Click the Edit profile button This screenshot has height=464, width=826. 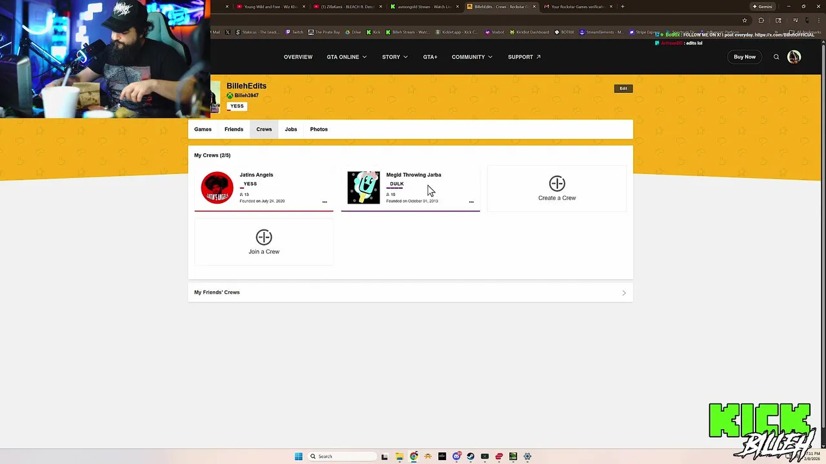[623, 88]
